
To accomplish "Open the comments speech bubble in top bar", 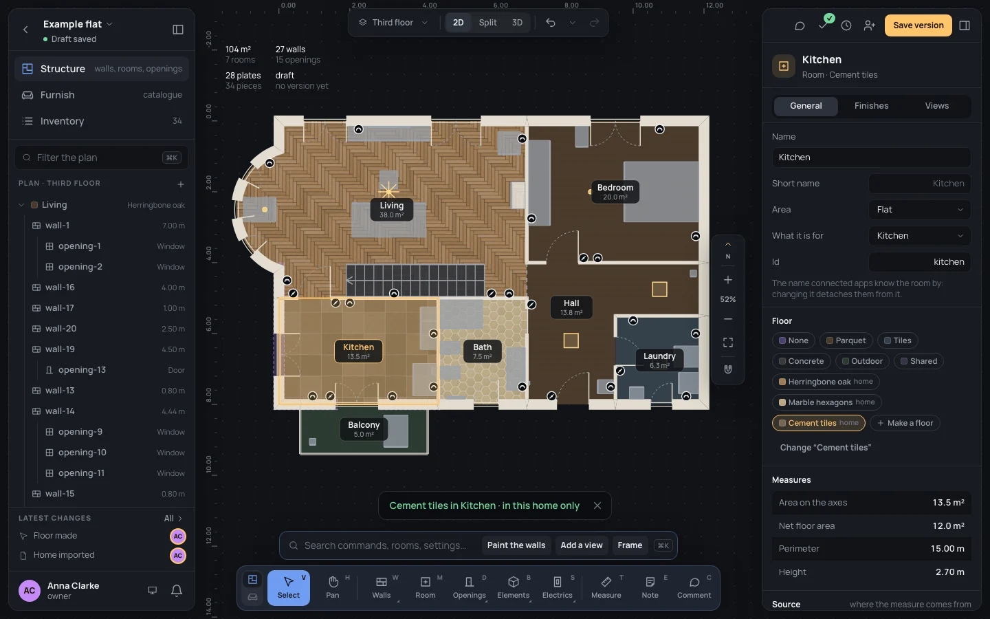I will tap(800, 25).
